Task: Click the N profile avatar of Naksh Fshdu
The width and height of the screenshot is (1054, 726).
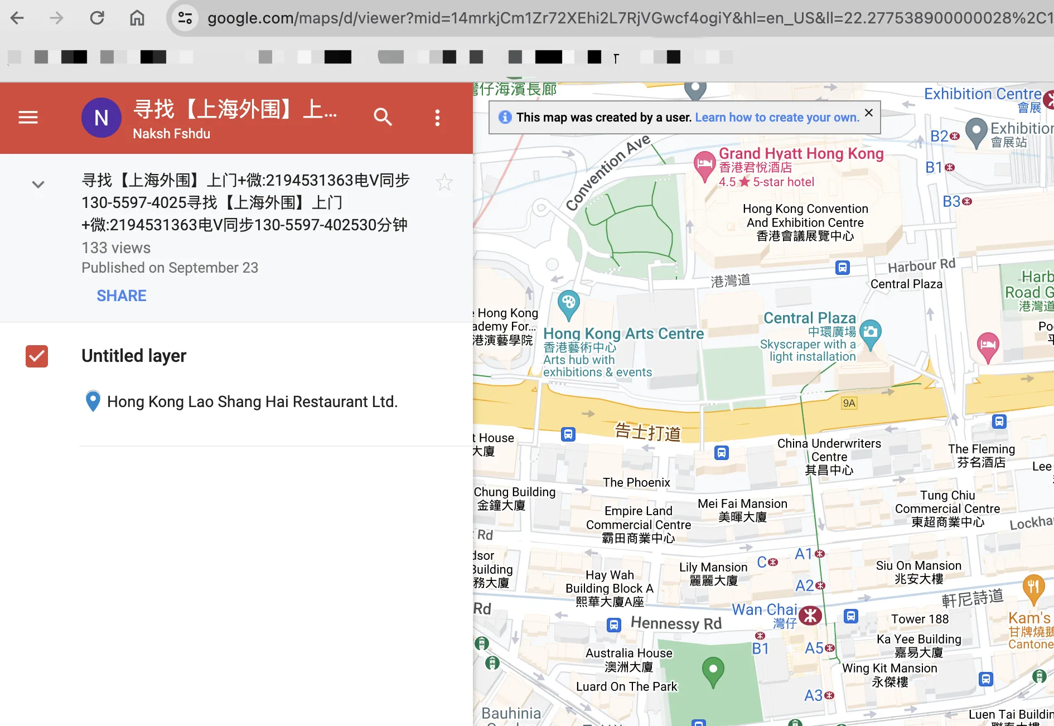Action: tap(101, 118)
